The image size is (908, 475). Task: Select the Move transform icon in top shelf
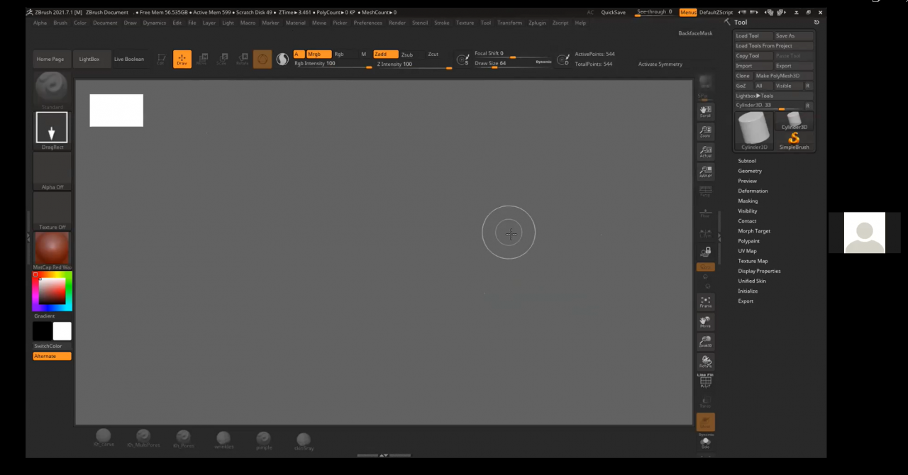[201, 60]
